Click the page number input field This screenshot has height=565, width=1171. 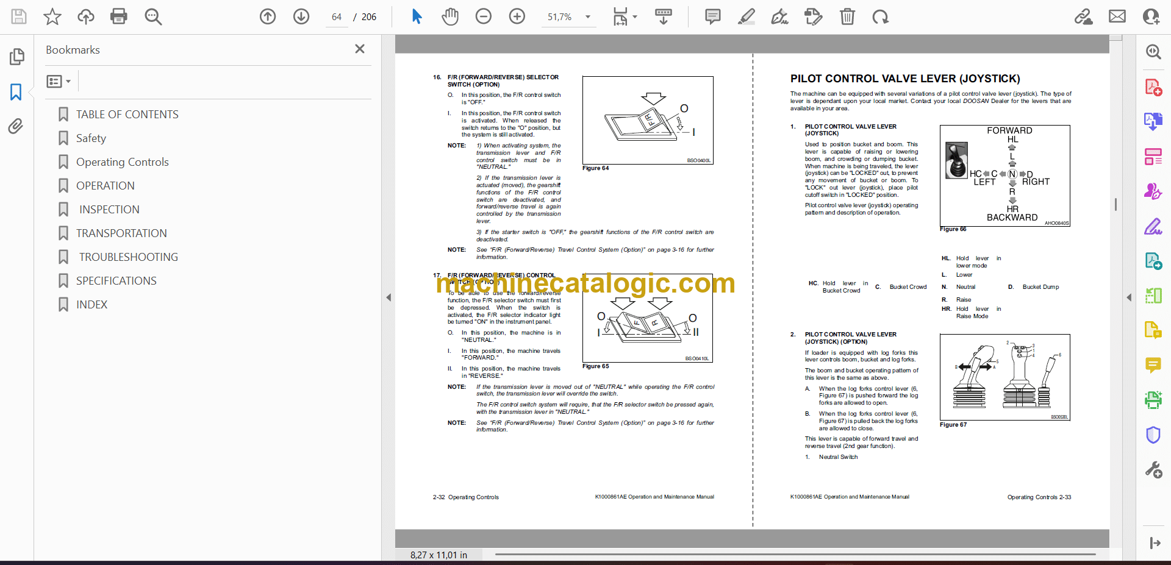coord(337,17)
